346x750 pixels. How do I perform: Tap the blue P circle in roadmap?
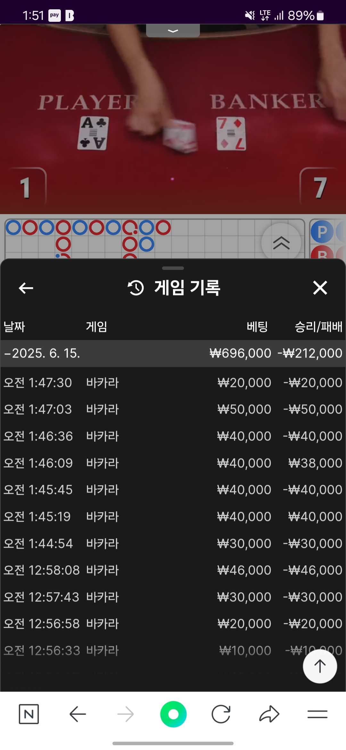tap(322, 232)
